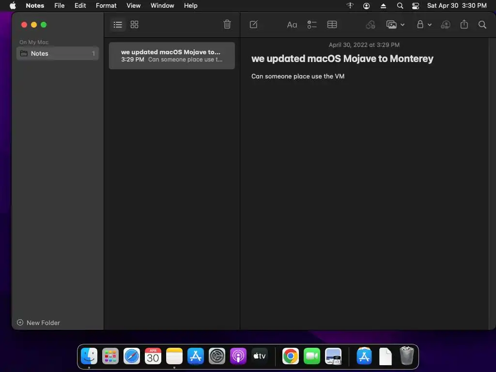This screenshot has height=372, width=496.
Task: Share the note with share icon
Action: coord(464,24)
